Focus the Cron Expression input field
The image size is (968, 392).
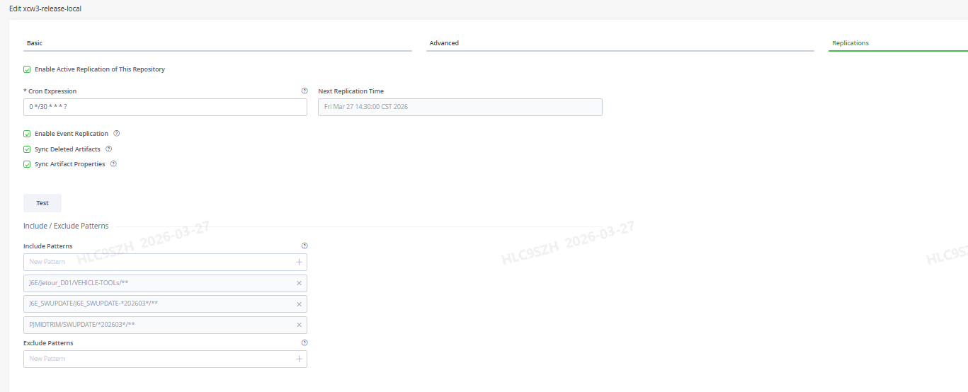[164, 107]
